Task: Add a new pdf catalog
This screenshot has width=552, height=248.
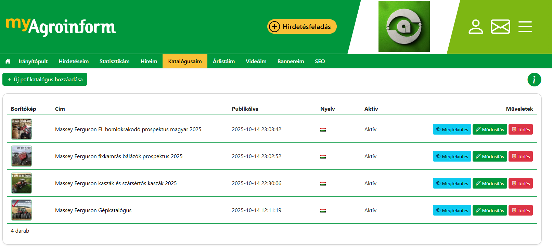Action: coord(45,79)
